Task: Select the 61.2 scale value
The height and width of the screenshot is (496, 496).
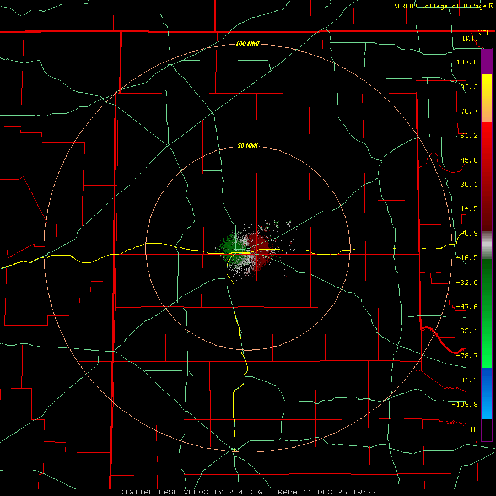Action: point(469,136)
